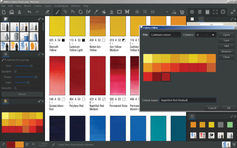Click the Open file toolbar icon

[12, 12]
